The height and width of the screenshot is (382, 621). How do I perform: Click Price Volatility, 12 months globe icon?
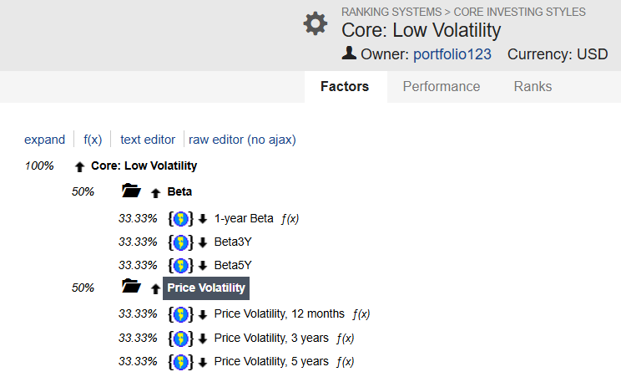(x=182, y=314)
